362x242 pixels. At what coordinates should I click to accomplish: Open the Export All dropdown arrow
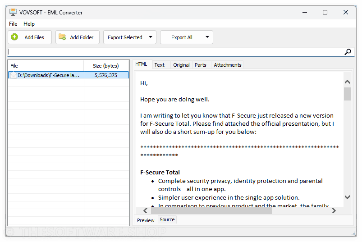(207, 37)
